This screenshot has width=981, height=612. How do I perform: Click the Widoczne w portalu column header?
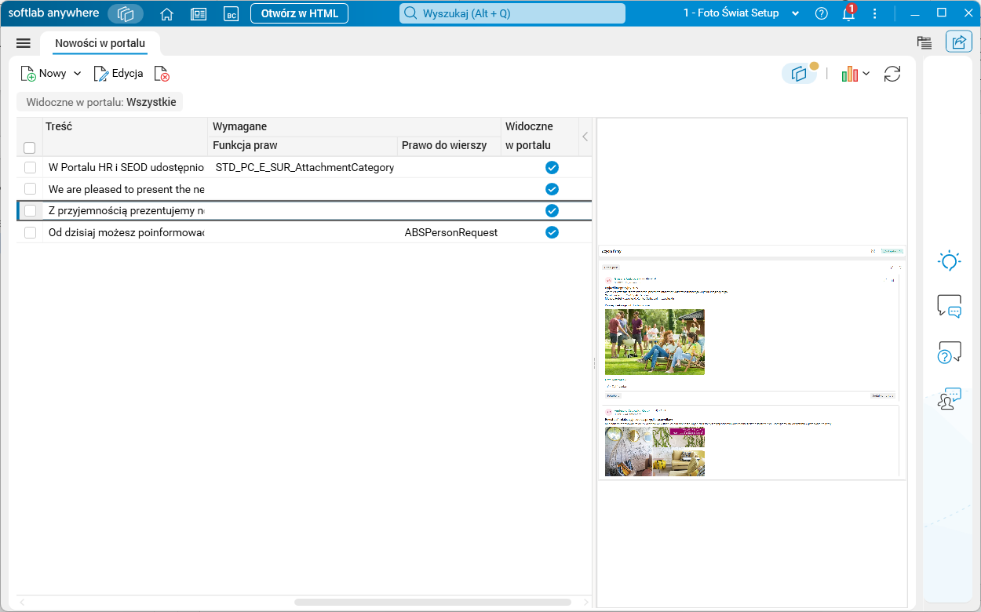click(x=540, y=137)
